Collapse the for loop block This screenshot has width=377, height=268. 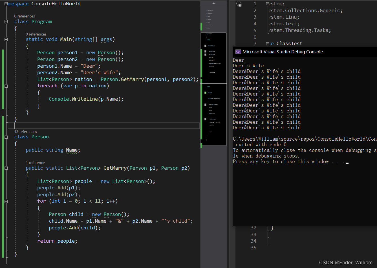click(6, 201)
